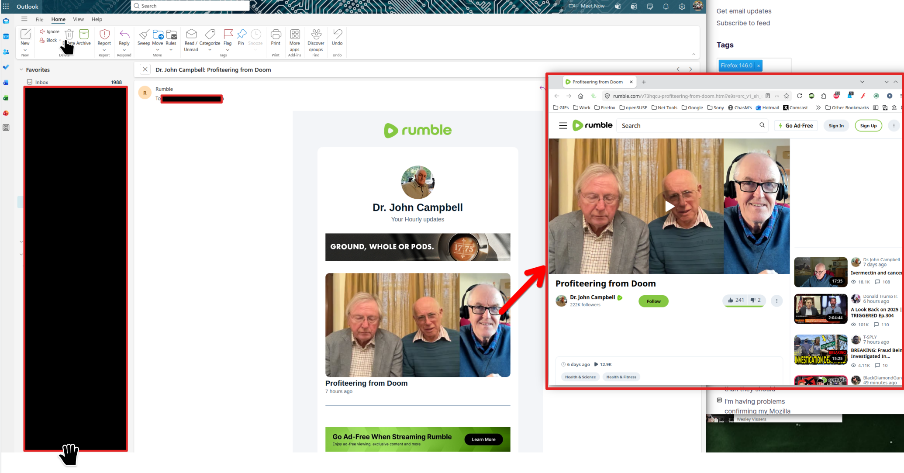
Task: Open the Discover groups icon
Action: click(x=316, y=35)
